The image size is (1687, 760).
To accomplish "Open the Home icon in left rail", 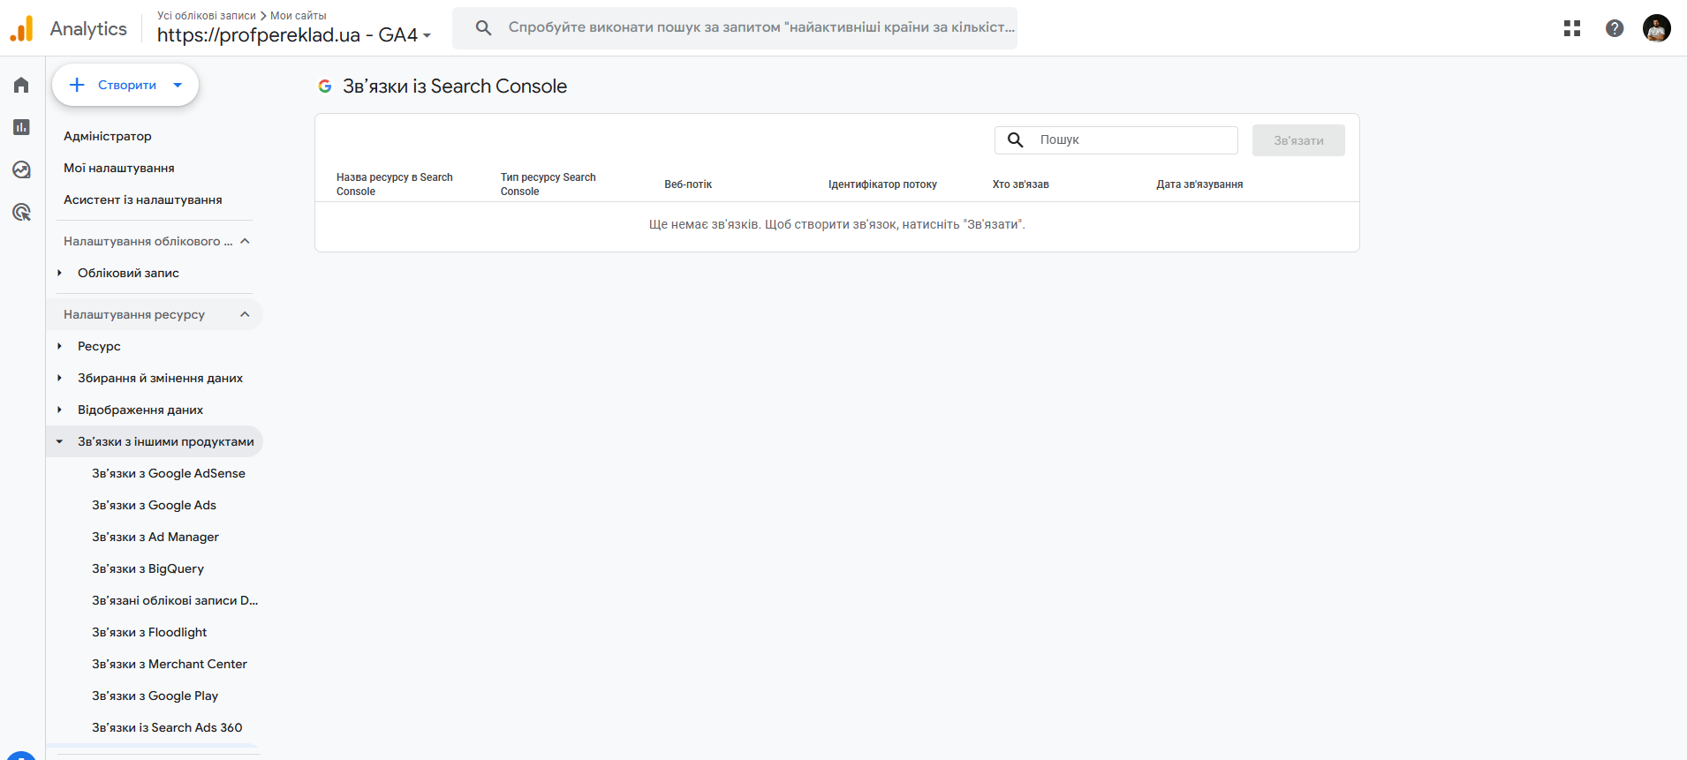I will [21, 85].
